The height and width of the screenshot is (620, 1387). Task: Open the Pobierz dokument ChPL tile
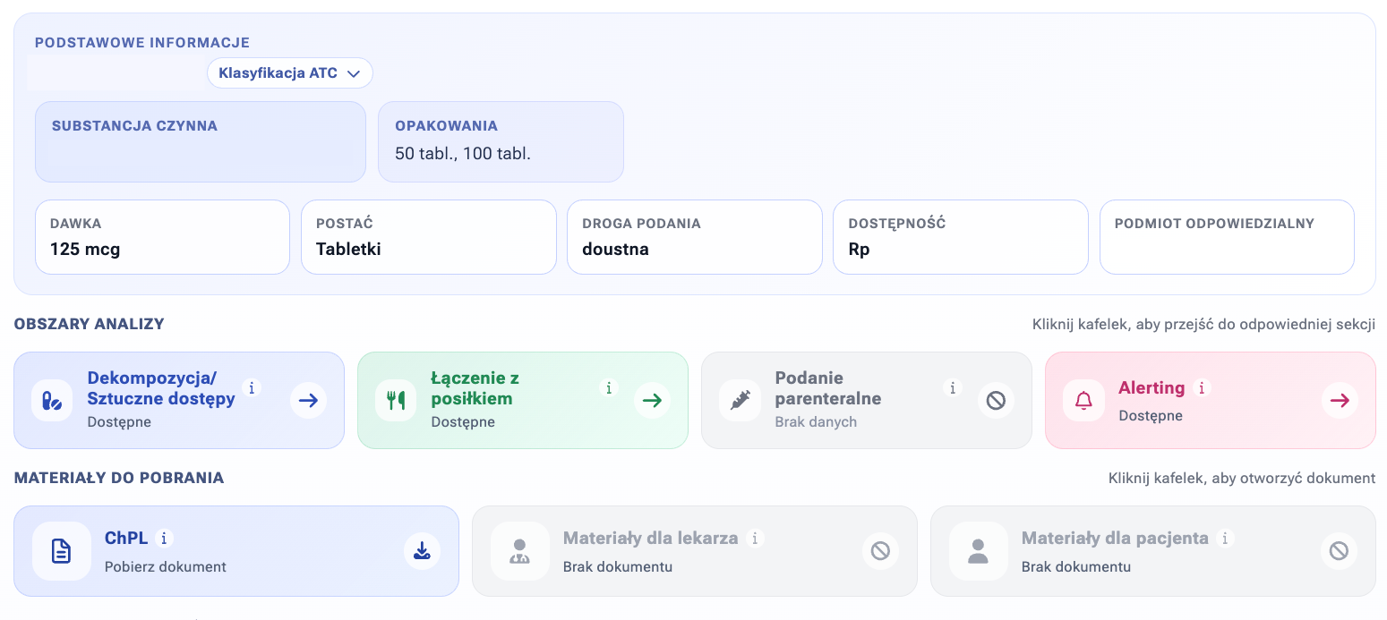pyautogui.click(x=236, y=551)
